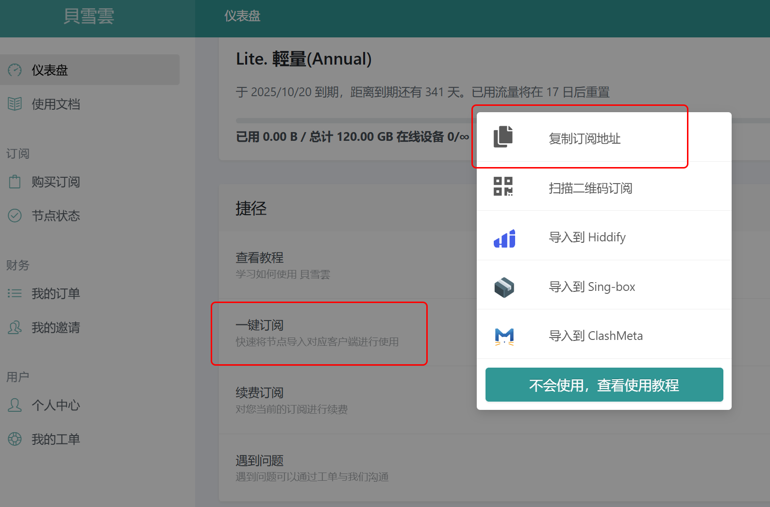Click the 貝雪雲 site logo

click(88, 16)
